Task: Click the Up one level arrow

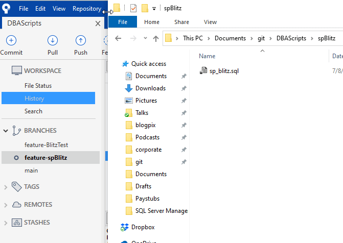Action: tap(156, 39)
